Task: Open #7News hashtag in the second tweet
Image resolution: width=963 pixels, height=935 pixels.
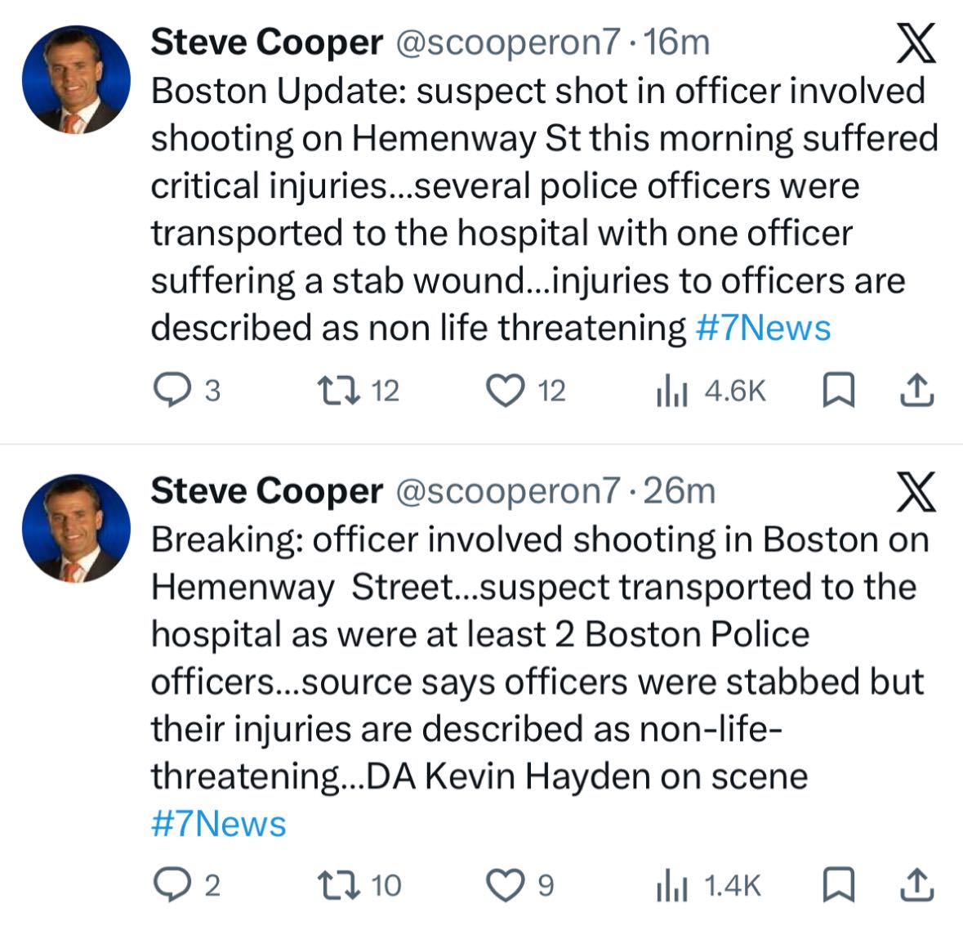Action: pyautogui.click(x=219, y=824)
